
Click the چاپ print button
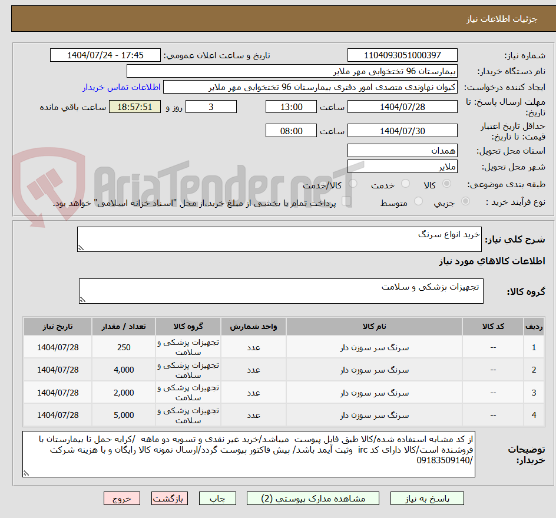click(218, 498)
